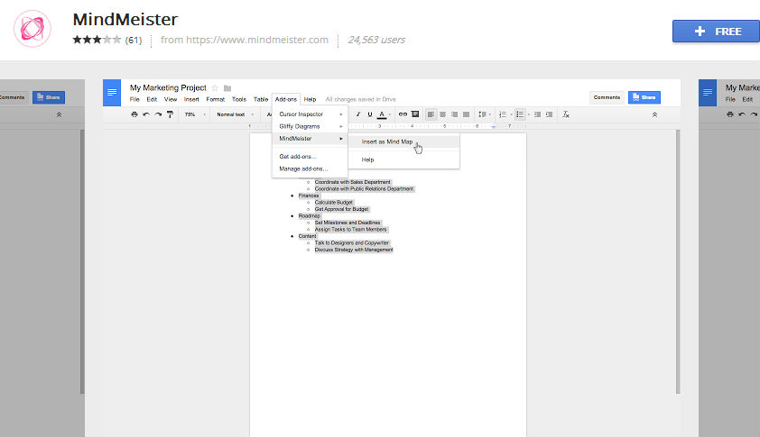The height and width of the screenshot is (437, 760).
Task: Choose Manage add-ons... from menu
Action: click(x=310, y=168)
